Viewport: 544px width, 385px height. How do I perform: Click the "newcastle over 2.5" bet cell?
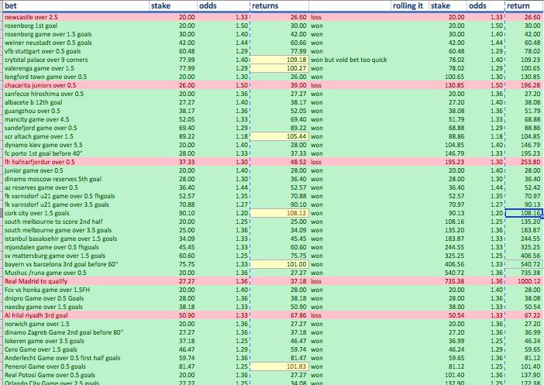click(76, 17)
